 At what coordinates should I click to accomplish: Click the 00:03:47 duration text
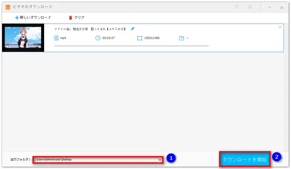(x=109, y=38)
